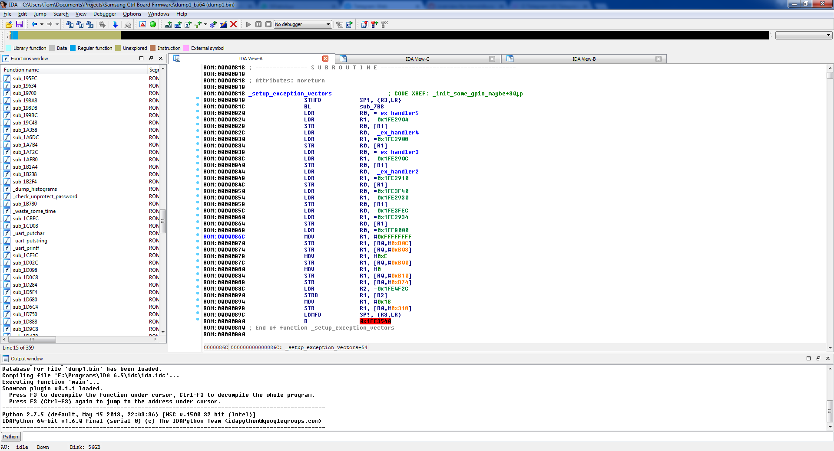The height and width of the screenshot is (451, 834).
Task: Open the Debugger menu
Action: click(x=104, y=14)
